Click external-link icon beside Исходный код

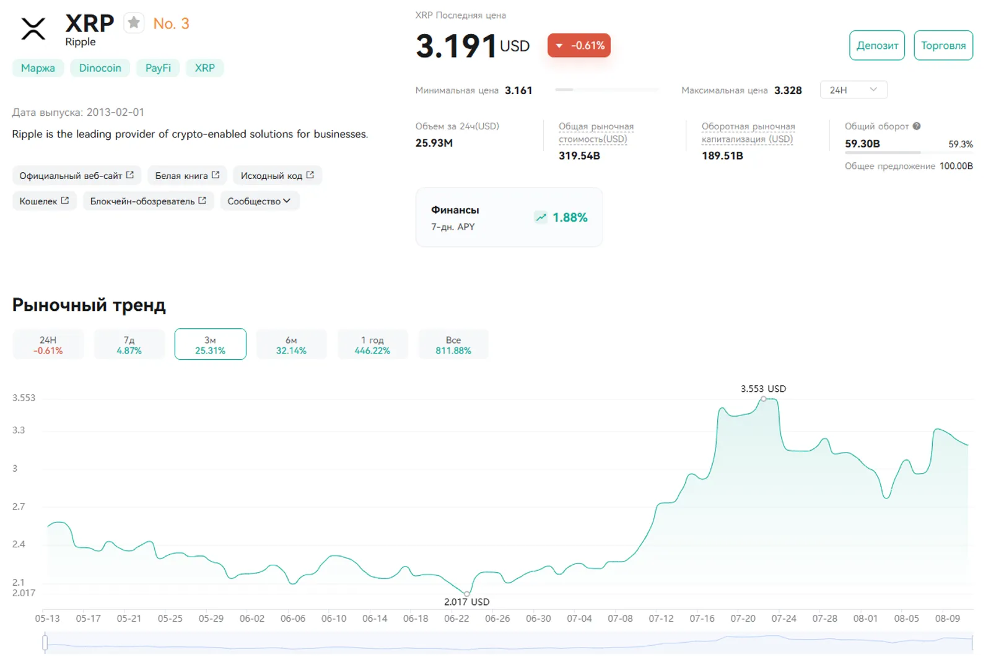point(310,175)
